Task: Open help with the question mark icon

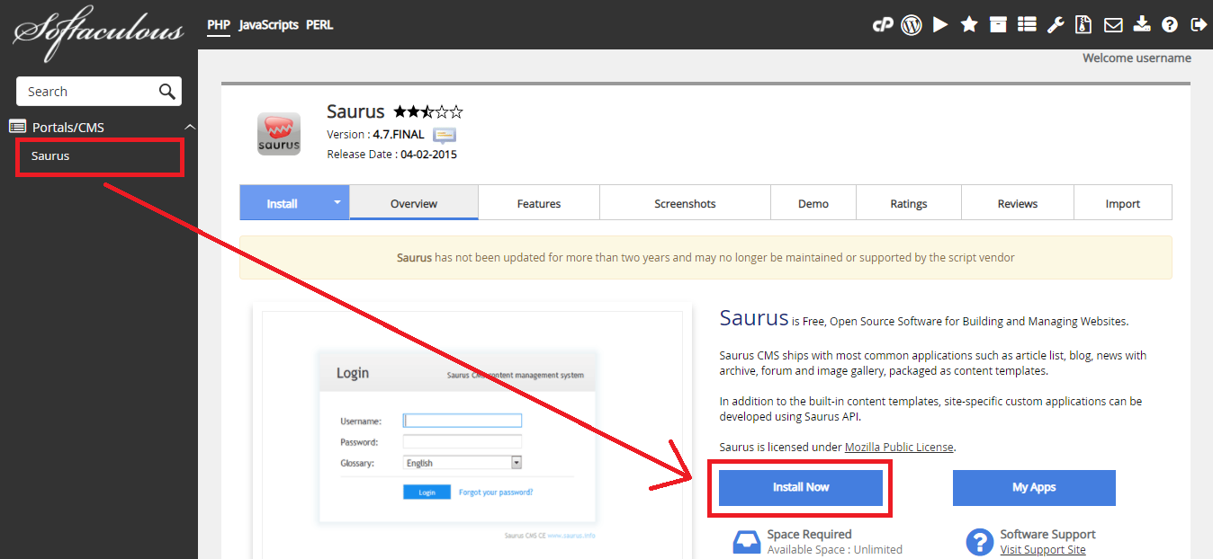Action: click(x=1170, y=25)
